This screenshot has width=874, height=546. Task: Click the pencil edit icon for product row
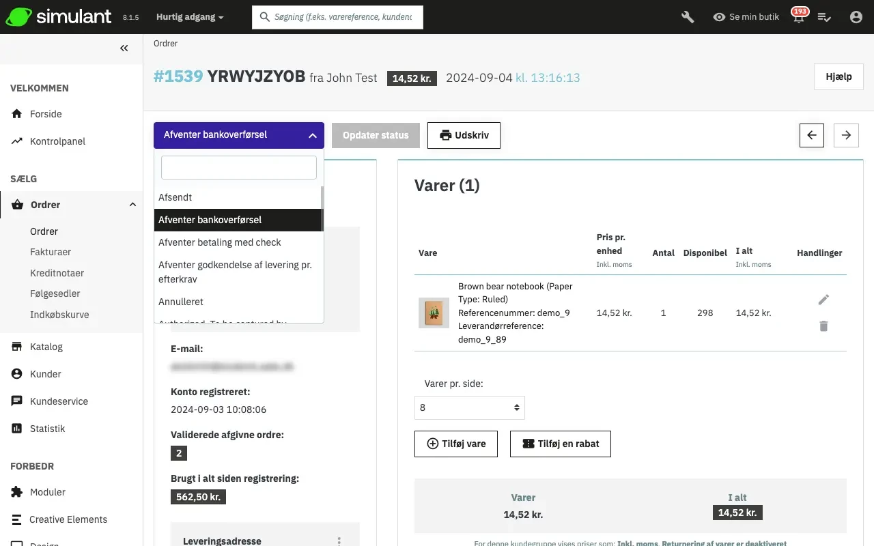[823, 300]
